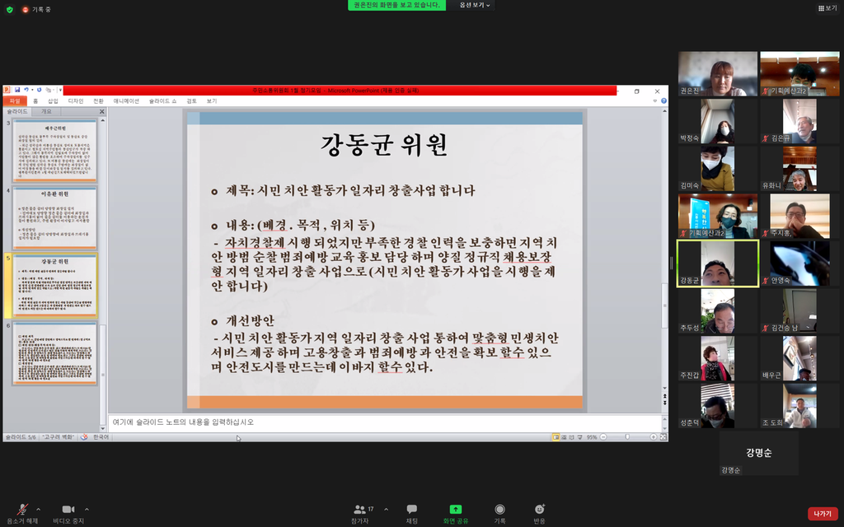Click the red recording indicator

pos(25,10)
